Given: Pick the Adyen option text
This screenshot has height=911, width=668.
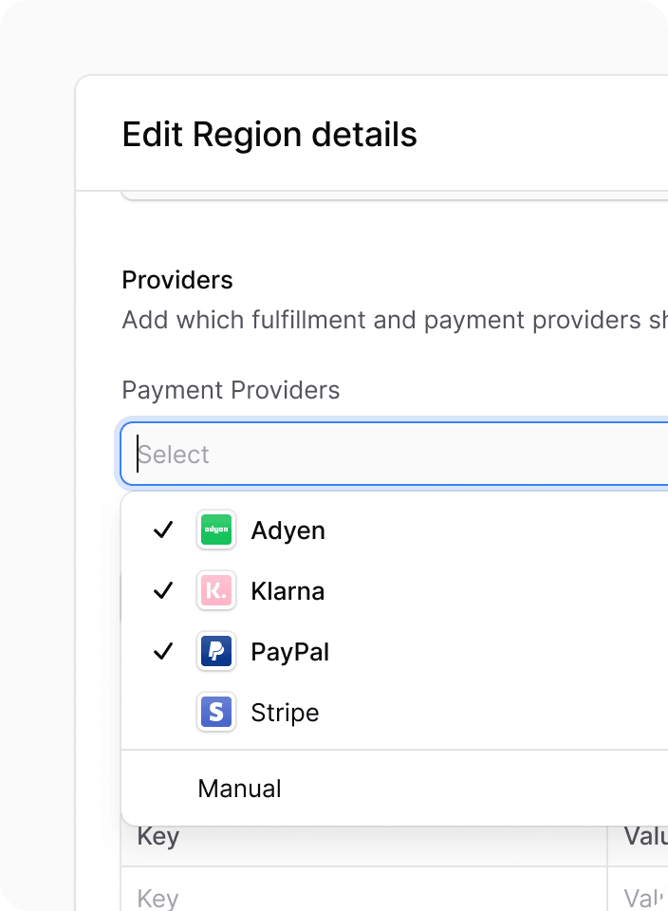Looking at the screenshot, I should click(x=288, y=531).
